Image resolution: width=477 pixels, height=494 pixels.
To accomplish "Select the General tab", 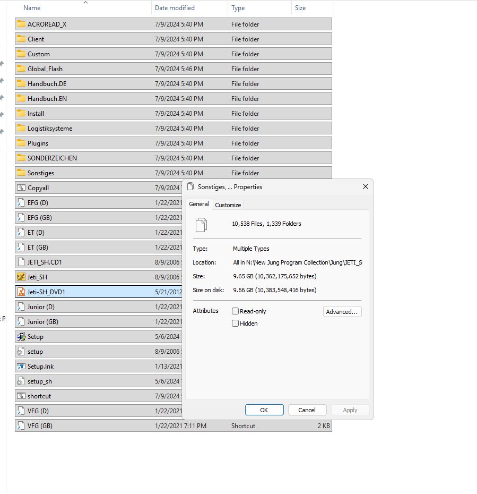I will click(x=199, y=204).
